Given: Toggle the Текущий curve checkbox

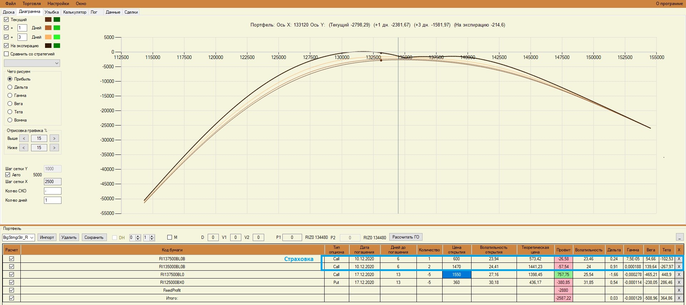Looking at the screenshot, I should pos(6,20).
